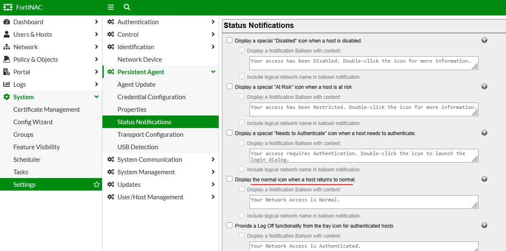Image resolution: width=506 pixels, height=251 pixels.
Task: Click the "Your access has been Disabled" text box
Action: 364,63
